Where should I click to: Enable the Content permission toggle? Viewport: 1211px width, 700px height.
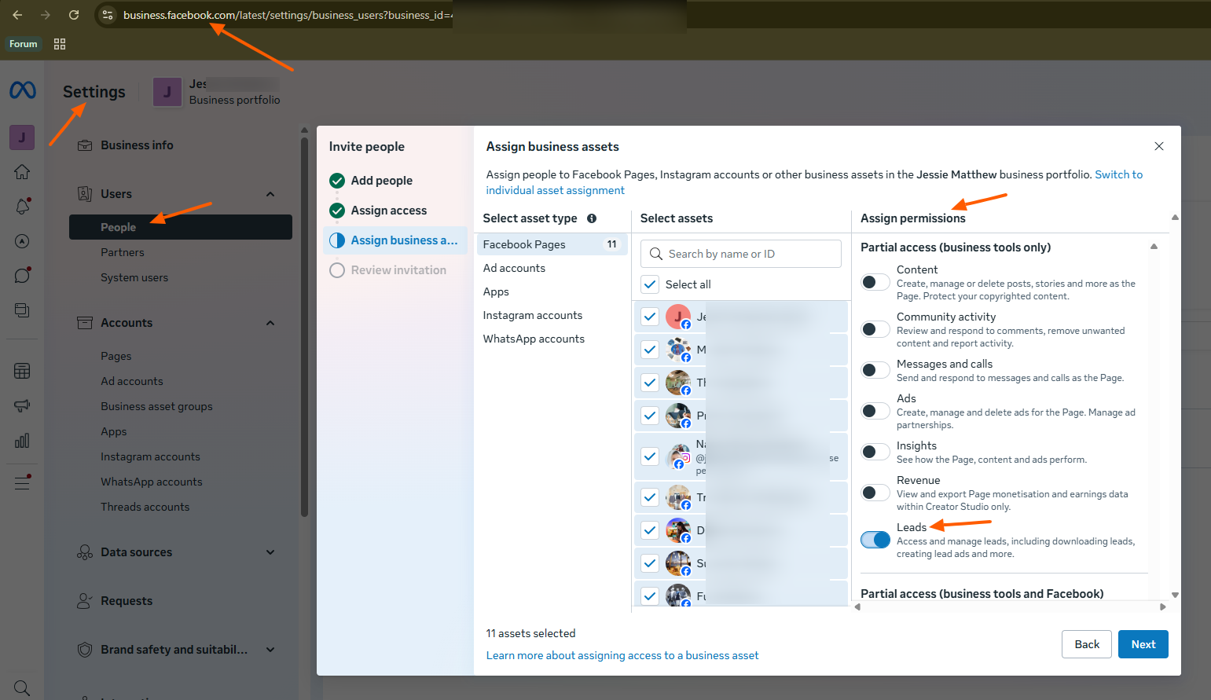(875, 282)
